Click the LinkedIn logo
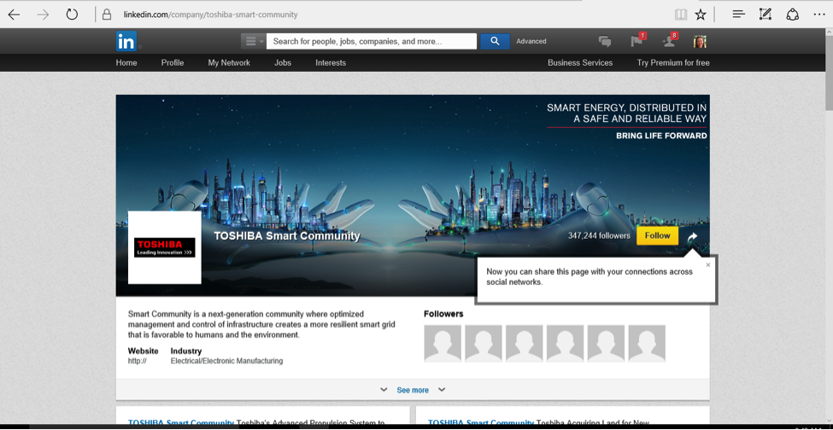This screenshot has height=430, width=833. 126,41
